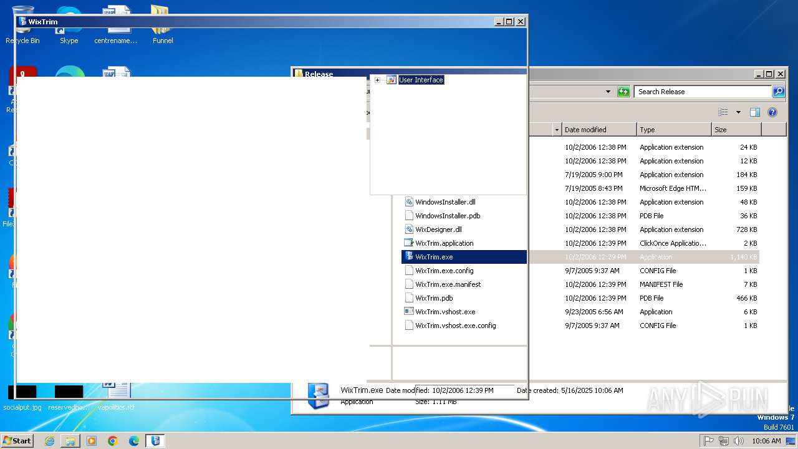The height and width of the screenshot is (449, 798).
Task: Click the large WixTrim.exe details pane icon
Action: point(319,396)
